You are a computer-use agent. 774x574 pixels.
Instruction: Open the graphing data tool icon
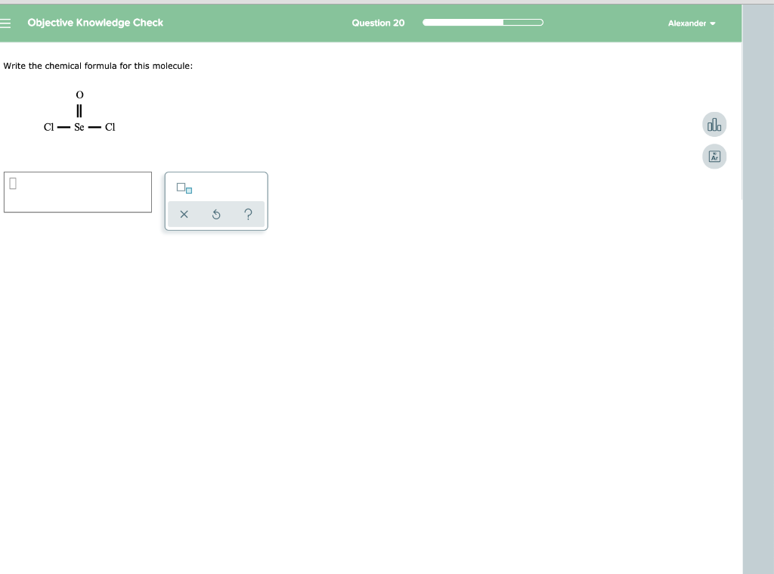pyautogui.click(x=714, y=123)
